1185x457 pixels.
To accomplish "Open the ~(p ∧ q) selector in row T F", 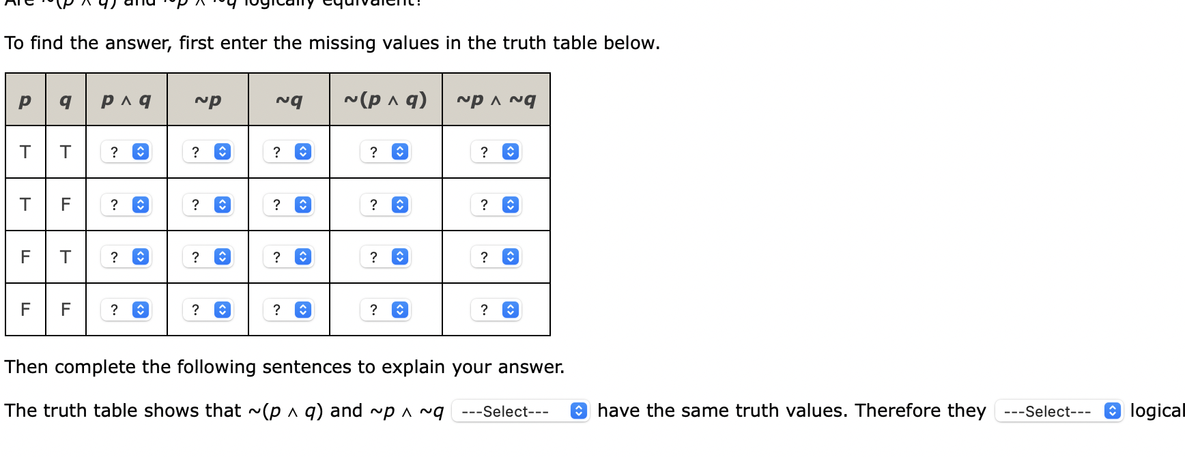I will click(x=386, y=204).
